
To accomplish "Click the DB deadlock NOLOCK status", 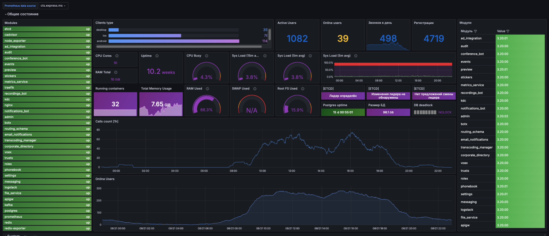I will click(x=445, y=112).
